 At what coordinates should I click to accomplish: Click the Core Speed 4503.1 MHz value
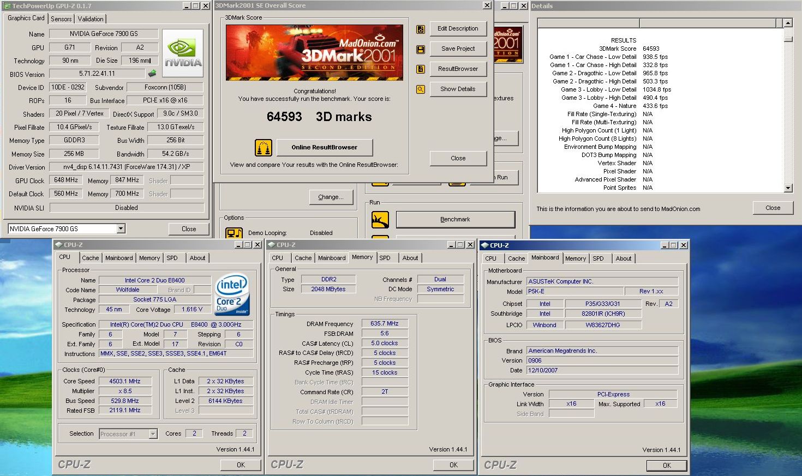click(x=125, y=382)
